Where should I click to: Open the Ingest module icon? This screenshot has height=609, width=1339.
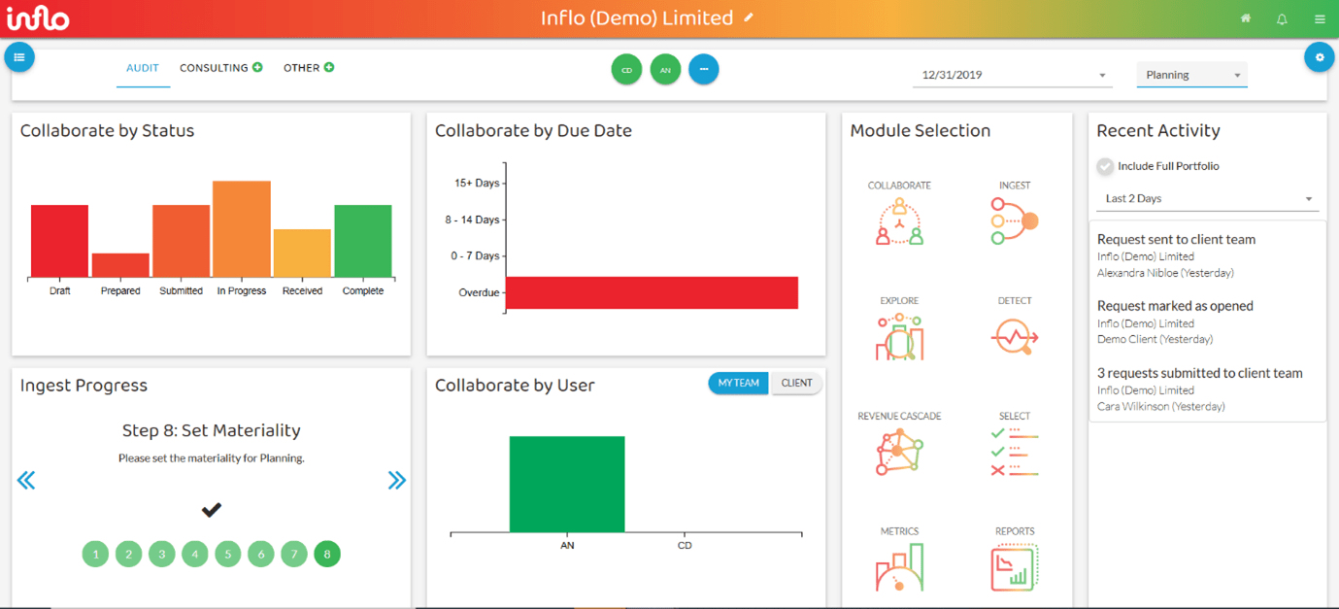pyautogui.click(x=1014, y=220)
